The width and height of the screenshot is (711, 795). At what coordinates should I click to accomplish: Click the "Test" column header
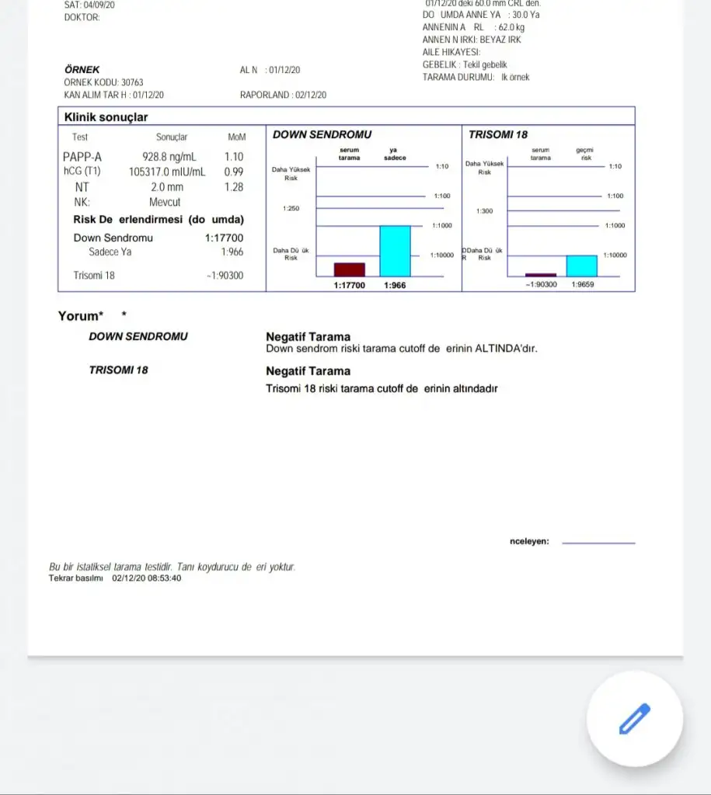pyautogui.click(x=80, y=137)
